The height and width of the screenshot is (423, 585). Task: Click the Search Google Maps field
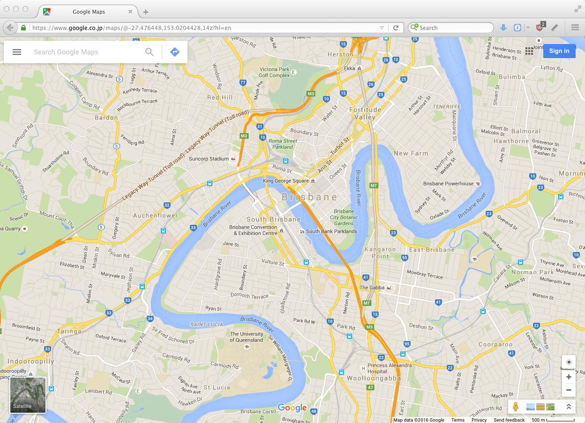click(x=87, y=52)
